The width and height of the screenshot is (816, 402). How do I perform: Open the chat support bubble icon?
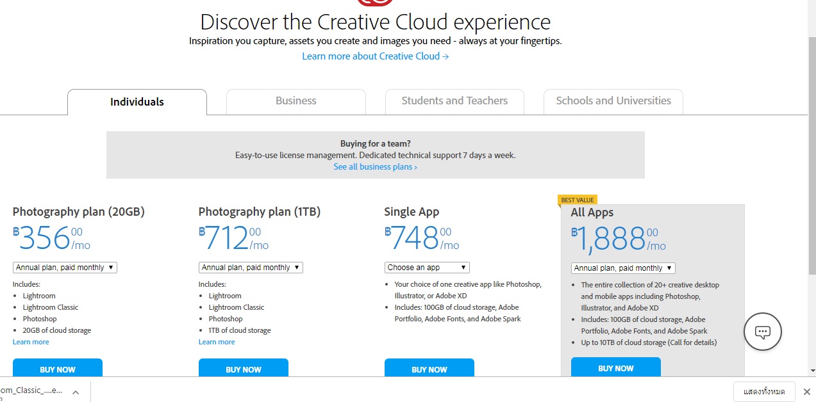point(763,332)
